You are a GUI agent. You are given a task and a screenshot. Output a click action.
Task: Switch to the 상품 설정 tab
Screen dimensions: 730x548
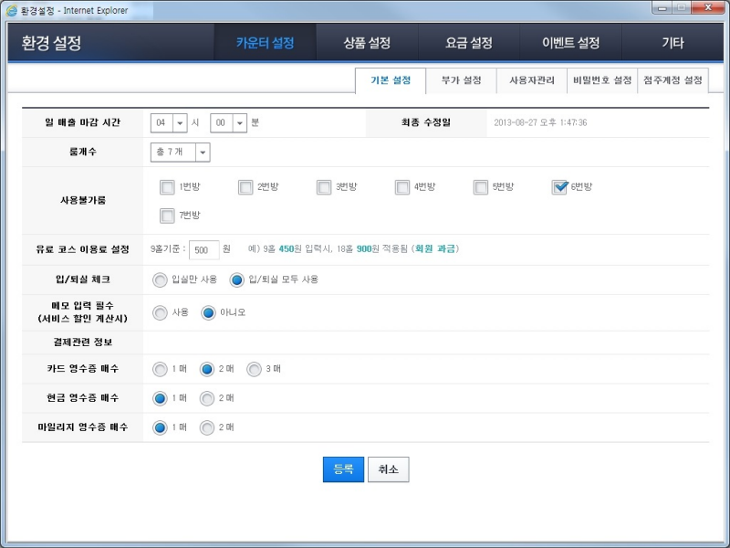pyautogui.click(x=365, y=42)
